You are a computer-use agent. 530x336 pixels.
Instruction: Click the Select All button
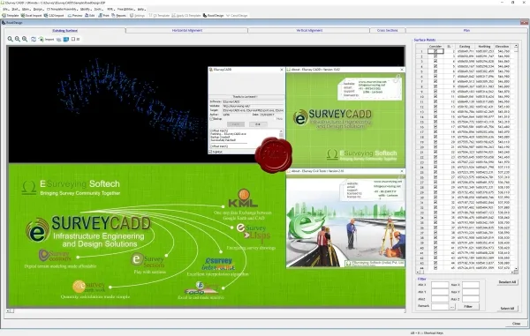507,309
